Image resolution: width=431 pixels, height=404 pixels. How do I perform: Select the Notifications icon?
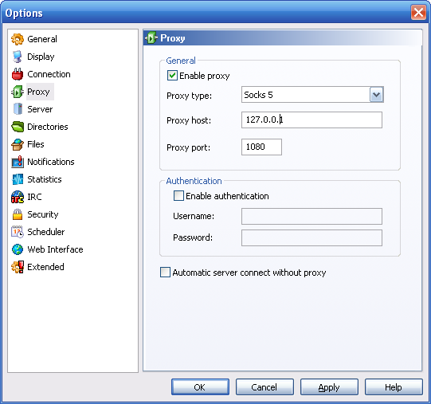(x=18, y=162)
